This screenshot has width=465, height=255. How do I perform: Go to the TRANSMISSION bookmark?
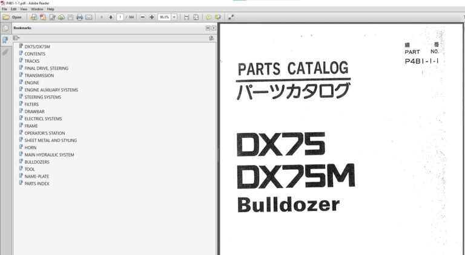[x=39, y=76]
